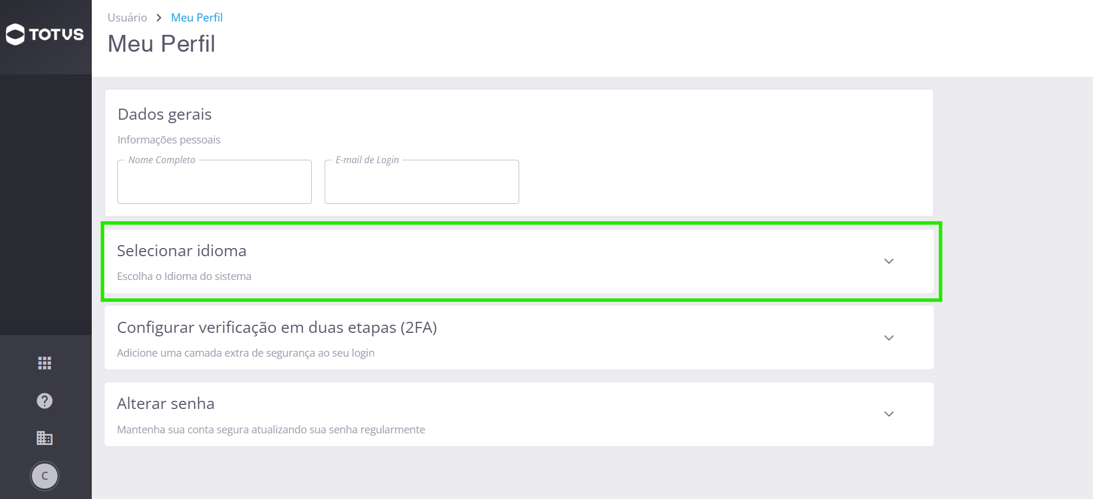The height and width of the screenshot is (499, 1093).
Task: Open the Configurar verificação em duas etapas heading
Action: (277, 328)
